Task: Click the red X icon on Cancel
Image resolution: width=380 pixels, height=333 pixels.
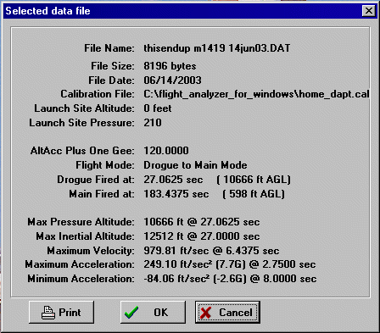Action: 205,313
